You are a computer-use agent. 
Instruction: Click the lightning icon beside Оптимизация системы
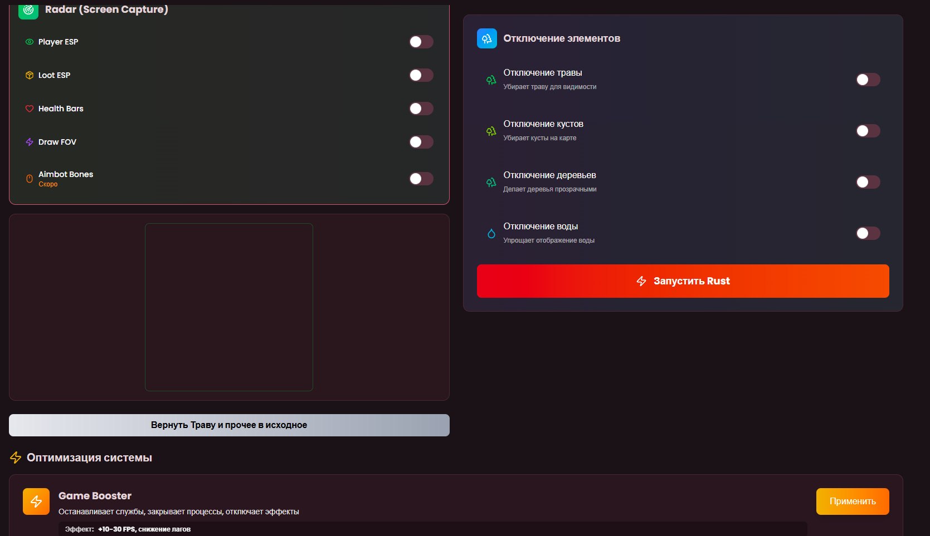point(16,458)
